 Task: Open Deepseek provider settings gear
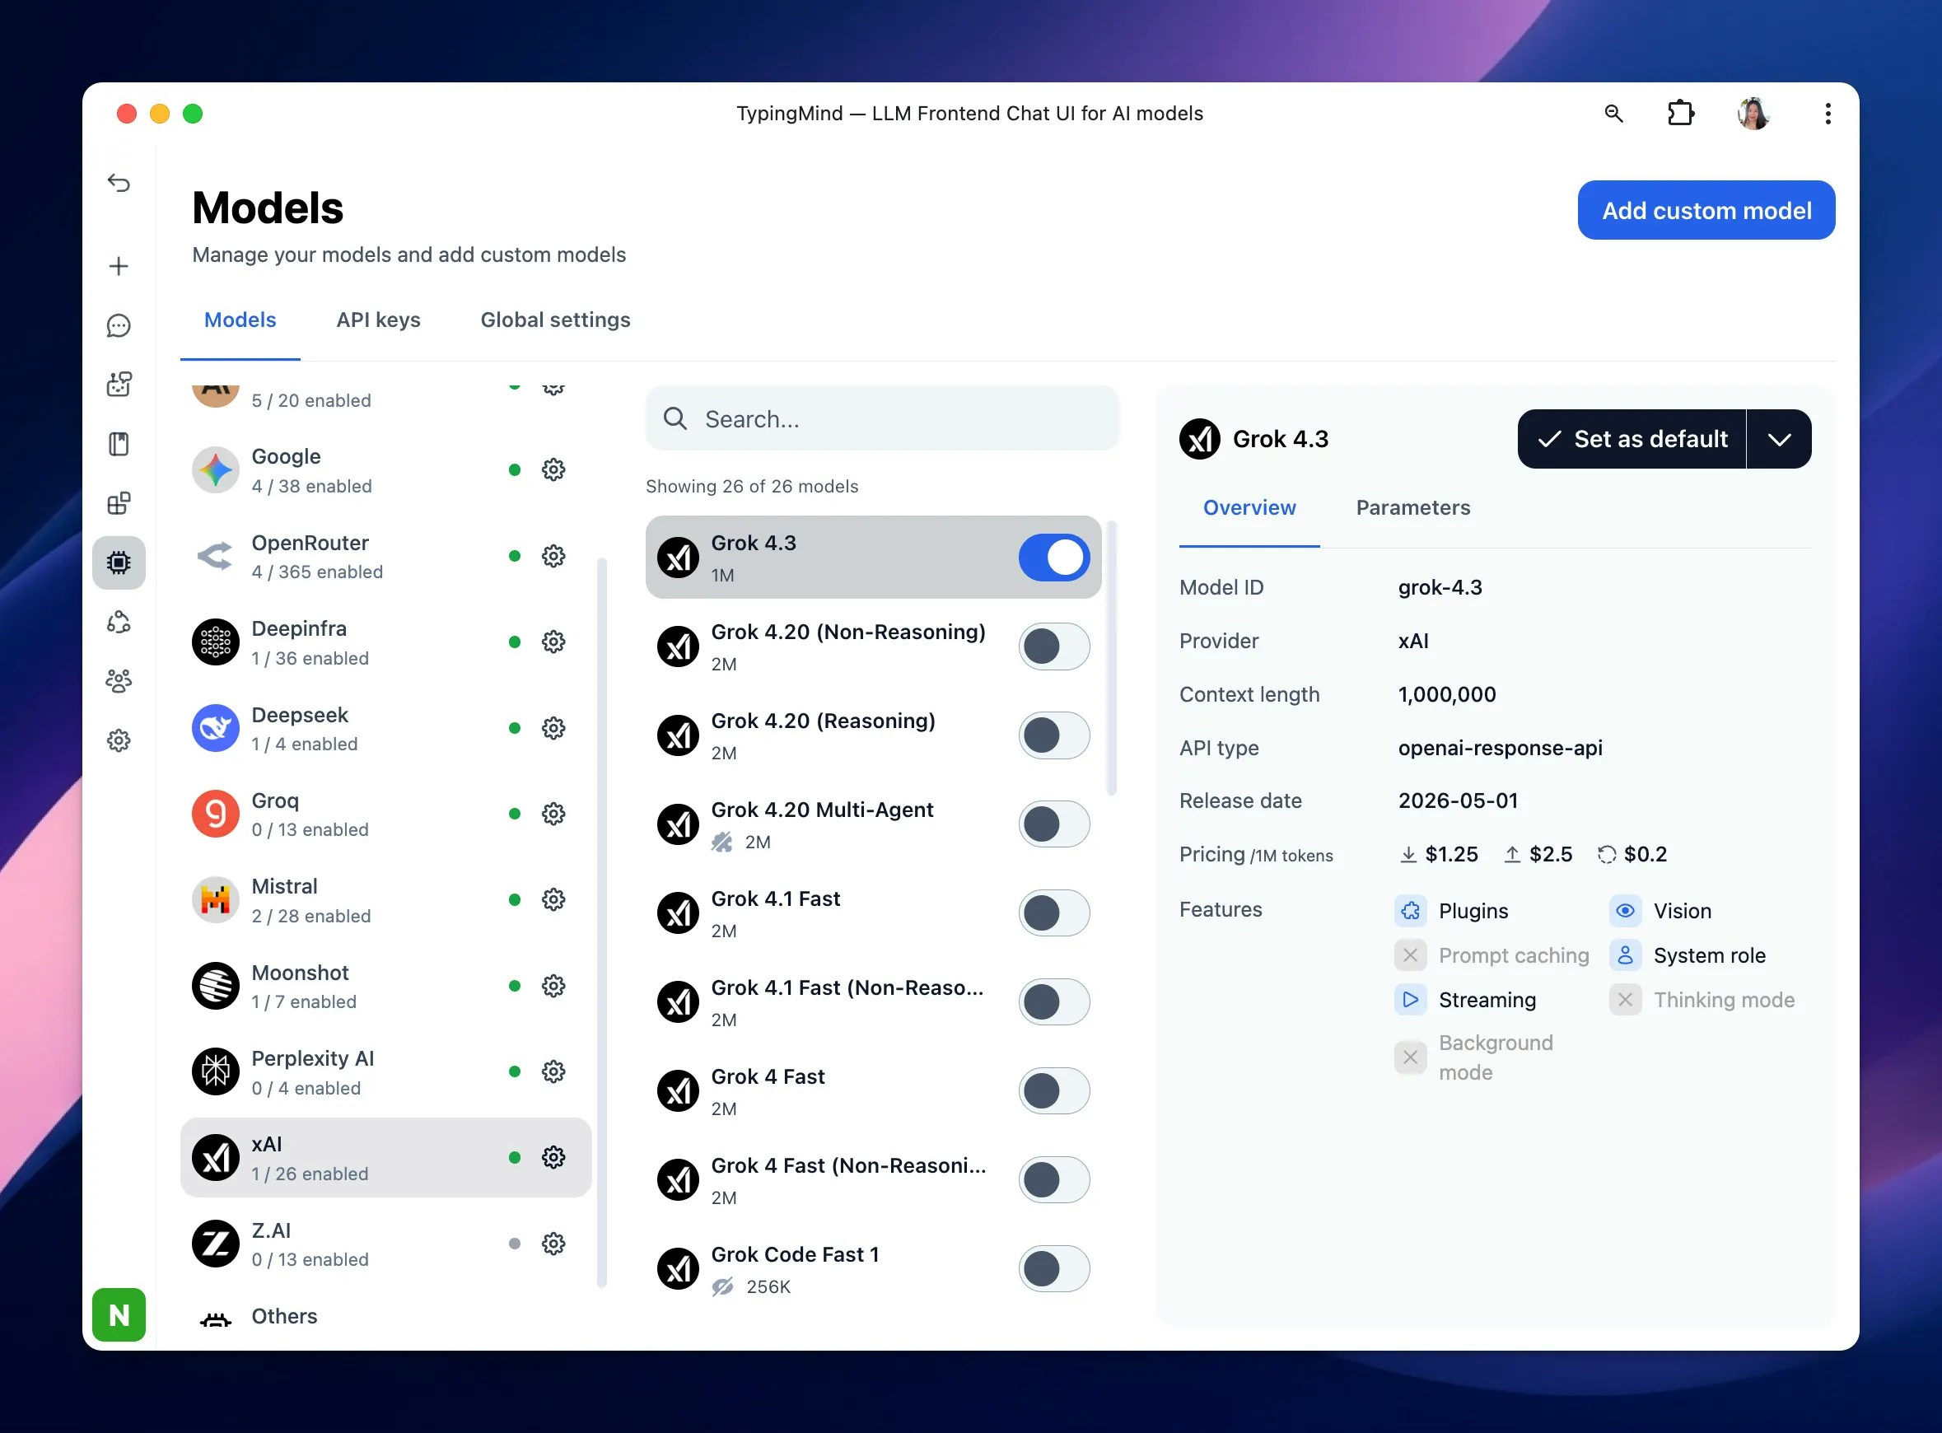point(553,728)
